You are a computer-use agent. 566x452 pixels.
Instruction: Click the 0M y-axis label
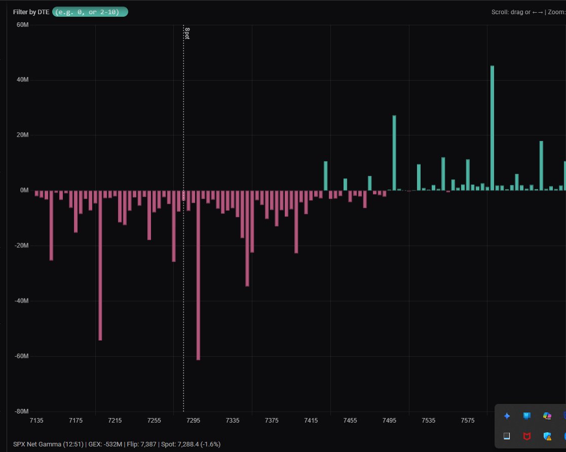click(x=24, y=190)
